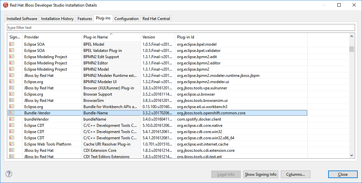The height and width of the screenshot is (183, 362).
Task: Click signed icon for BrowserSim row
Action: click(x=12, y=101)
